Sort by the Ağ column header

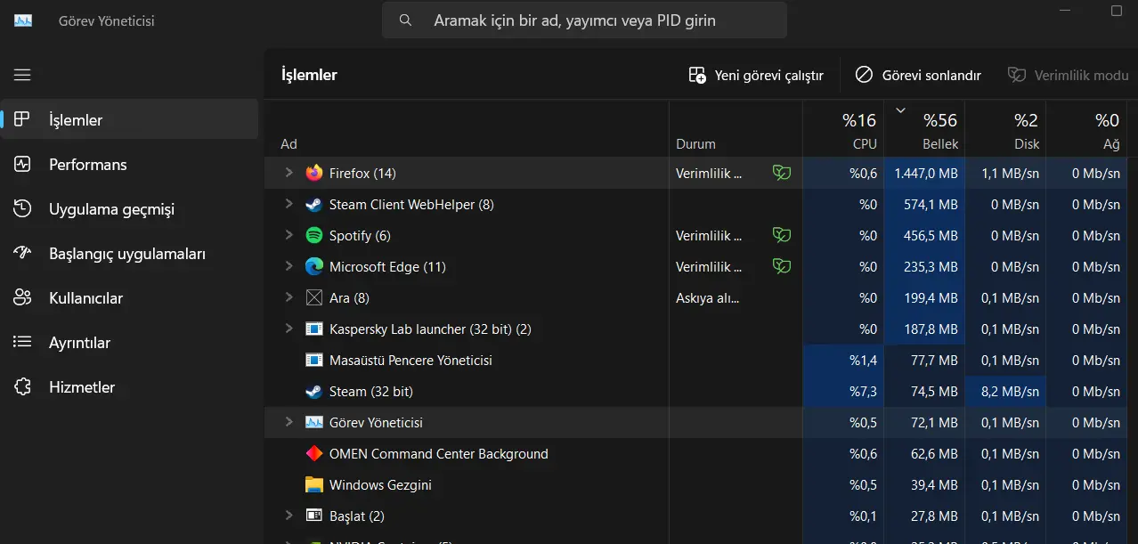[1086, 129]
